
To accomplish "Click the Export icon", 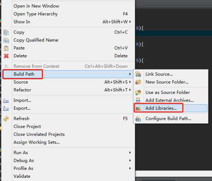I will (6, 109).
